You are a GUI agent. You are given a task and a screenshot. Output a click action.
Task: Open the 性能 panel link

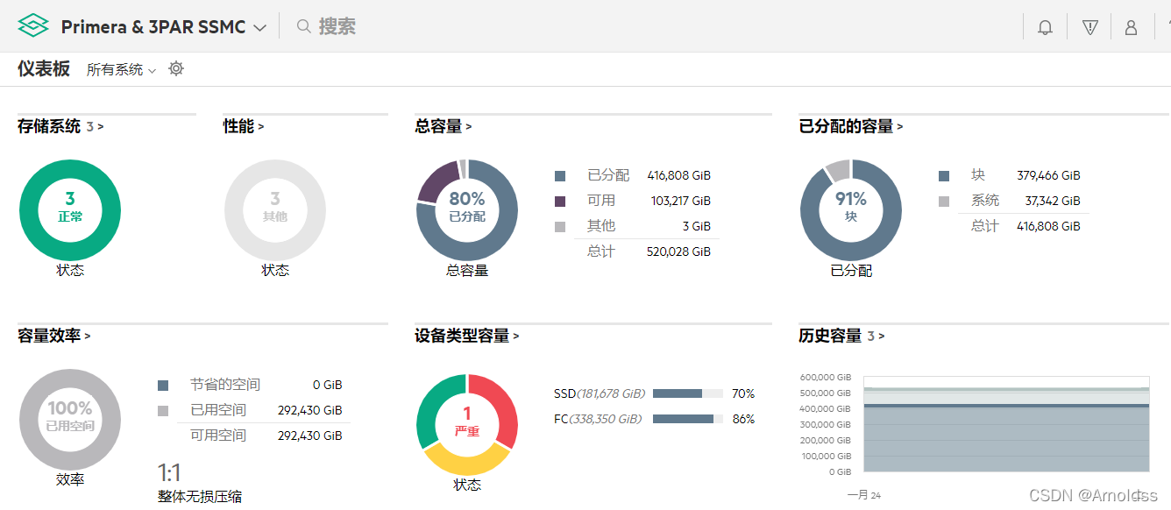(x=244, y=126)
